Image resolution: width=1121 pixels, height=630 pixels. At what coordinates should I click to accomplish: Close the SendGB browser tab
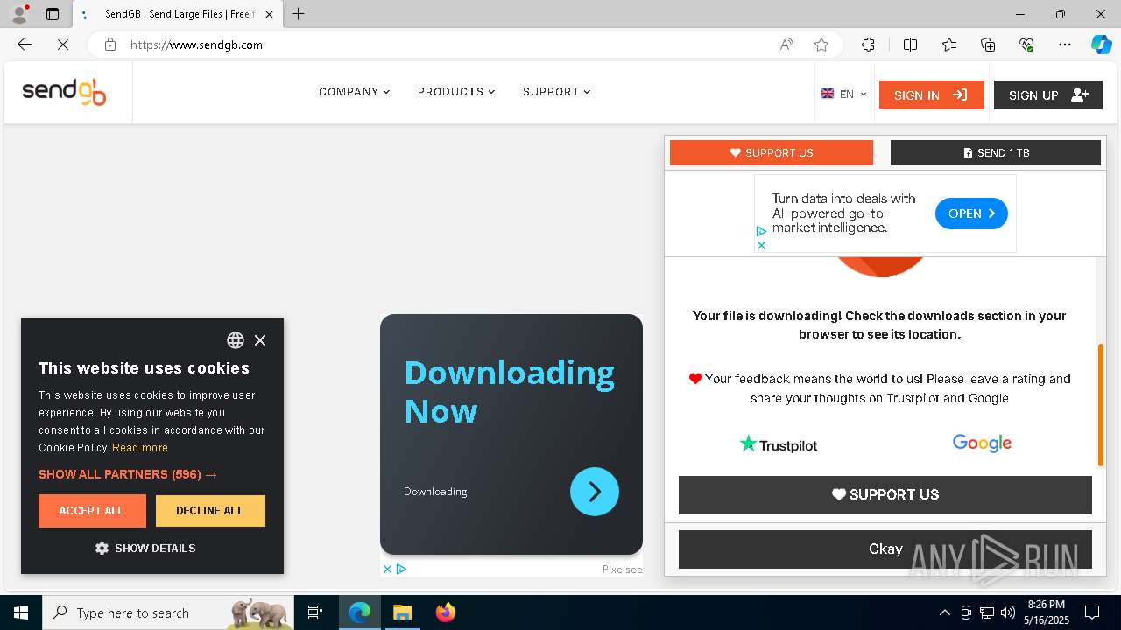tap(270, 14)
